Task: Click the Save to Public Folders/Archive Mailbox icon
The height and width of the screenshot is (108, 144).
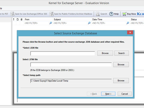Action: pyautogui.click(x=51, y=14)
